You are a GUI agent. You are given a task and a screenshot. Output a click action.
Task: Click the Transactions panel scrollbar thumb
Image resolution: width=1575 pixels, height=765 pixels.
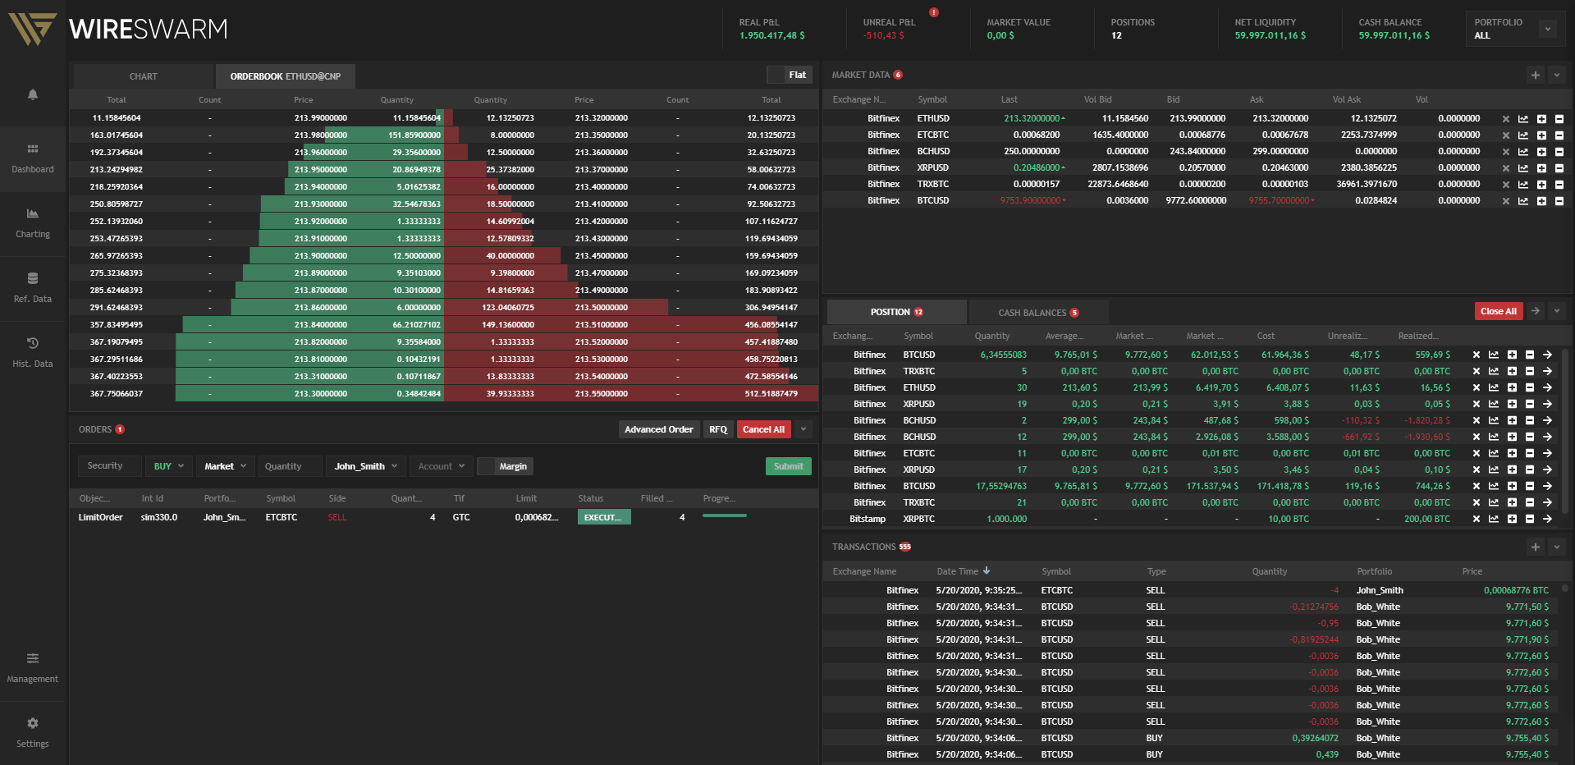pyautogui.click(x=1565, y=589)
